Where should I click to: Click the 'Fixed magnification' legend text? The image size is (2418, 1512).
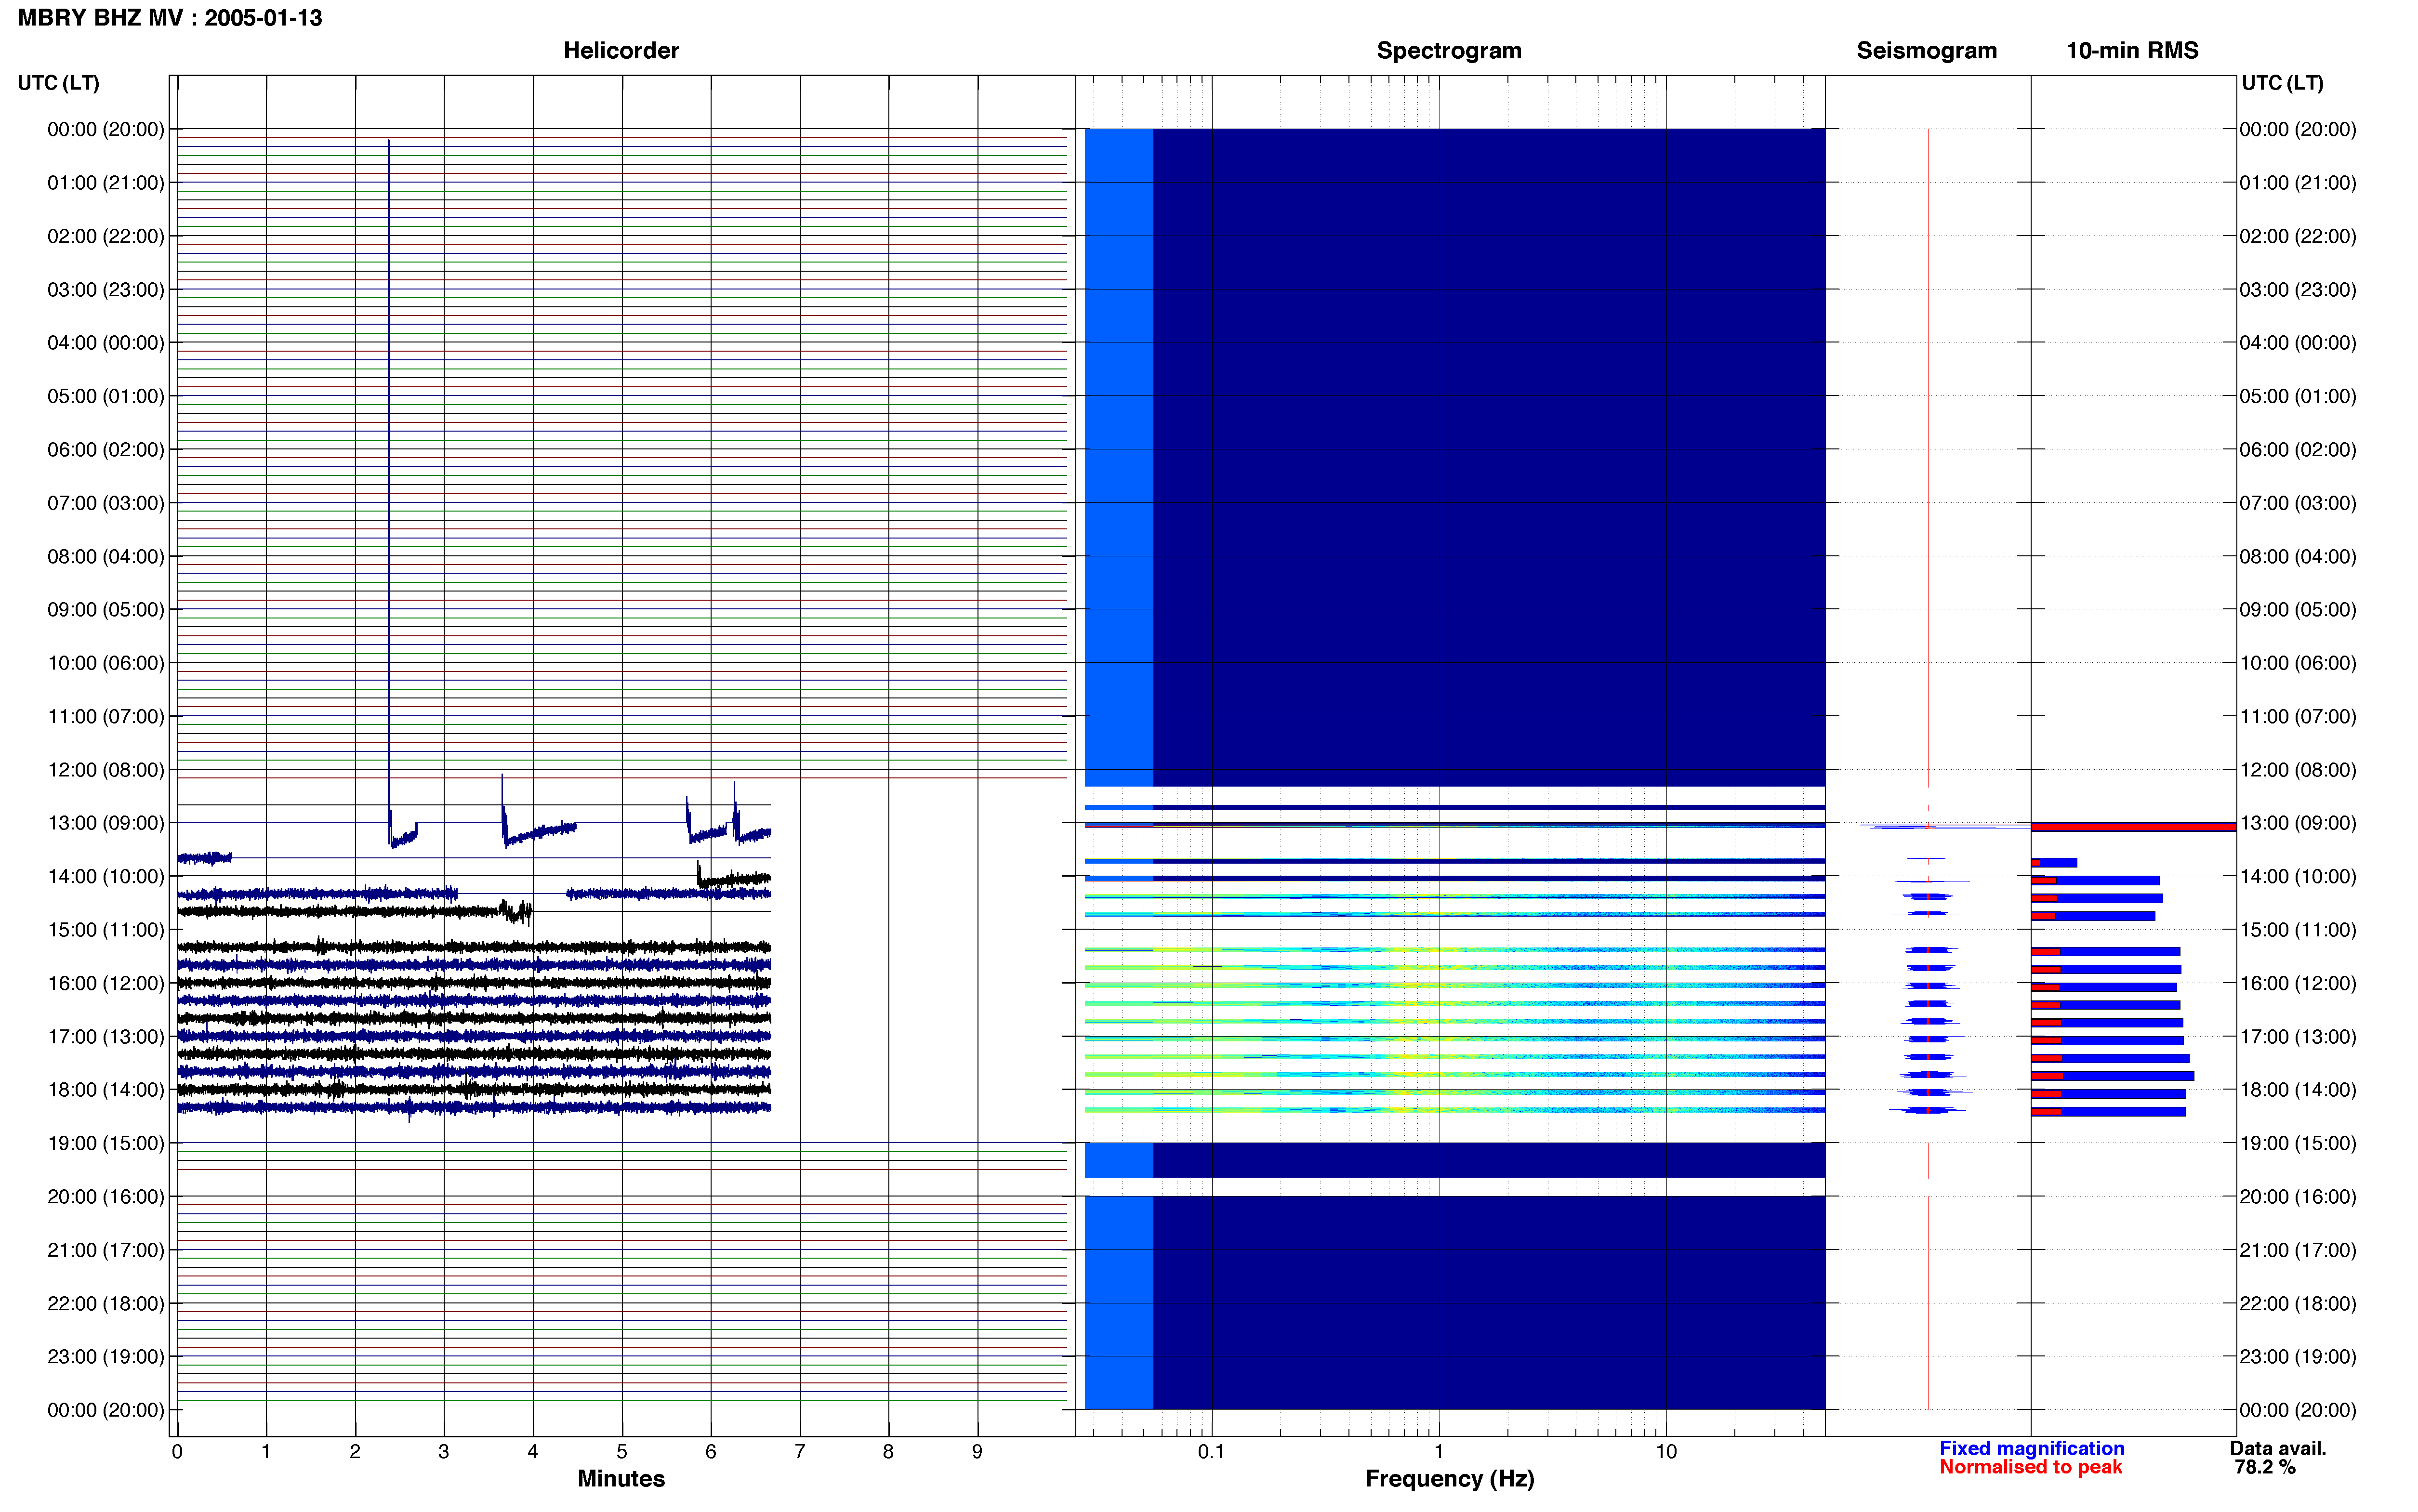tap(2032, 1448)
